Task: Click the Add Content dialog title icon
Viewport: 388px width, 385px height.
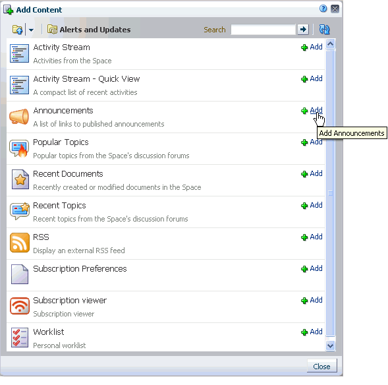Action: pos(8,10)
